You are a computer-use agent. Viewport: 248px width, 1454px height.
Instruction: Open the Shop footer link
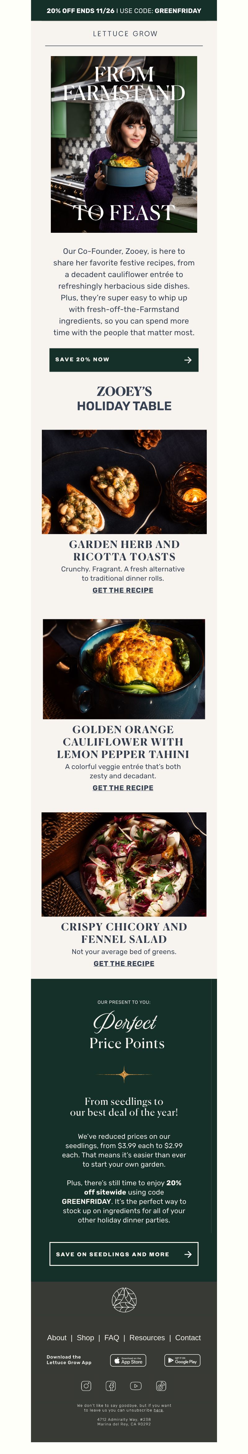[x=85, y=1337]
